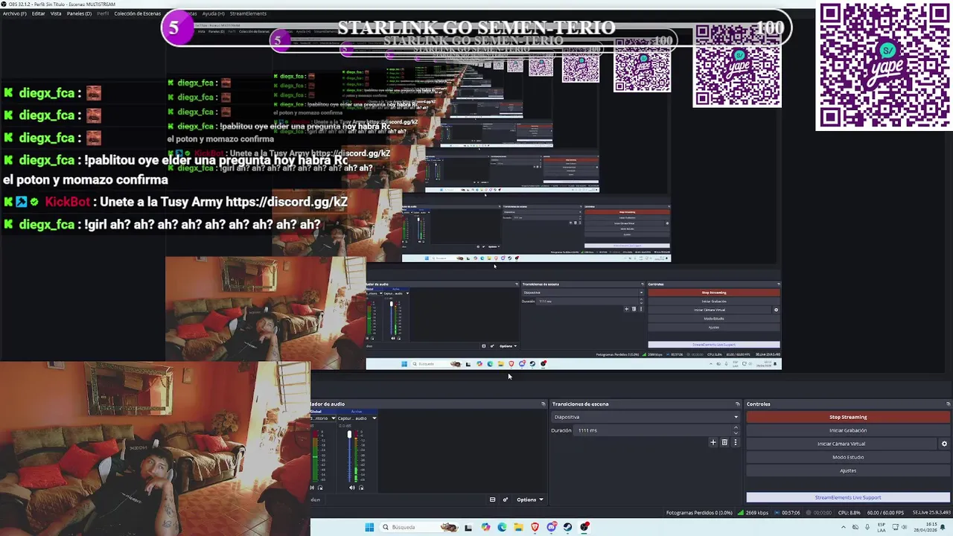Screen dimensions: 953x536
Task: Open Microsoft Edge from taskbar
Action: pyautogui.click(x=502, y=527)
